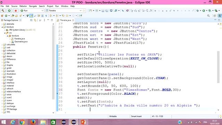Click the Search flashlight toolbar icon
The height and width of the screenshot is (125, 222).
point(21,16)
